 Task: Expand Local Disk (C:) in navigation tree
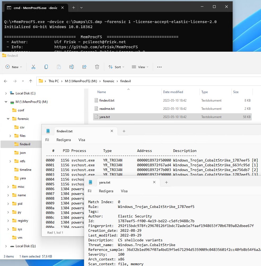tap(6, 93)
